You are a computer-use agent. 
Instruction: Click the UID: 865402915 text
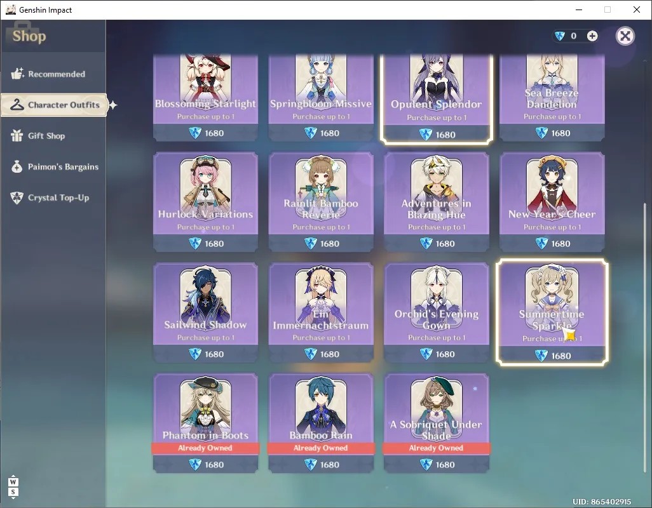click(602, 502)
